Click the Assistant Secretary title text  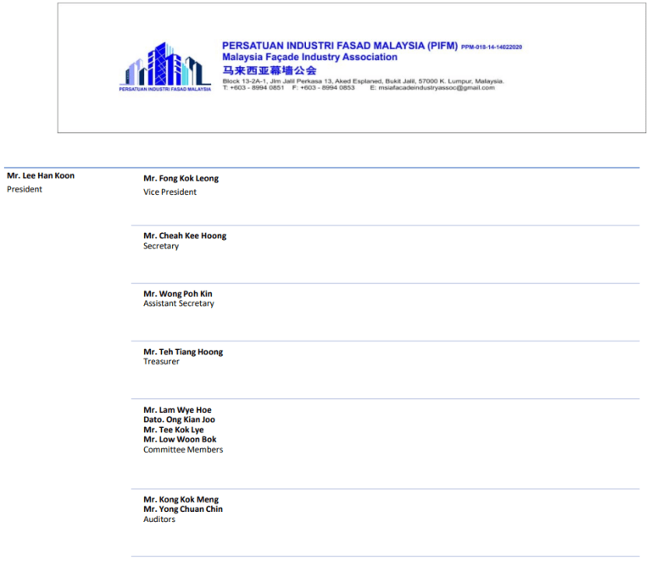click(x=179, y=303)
